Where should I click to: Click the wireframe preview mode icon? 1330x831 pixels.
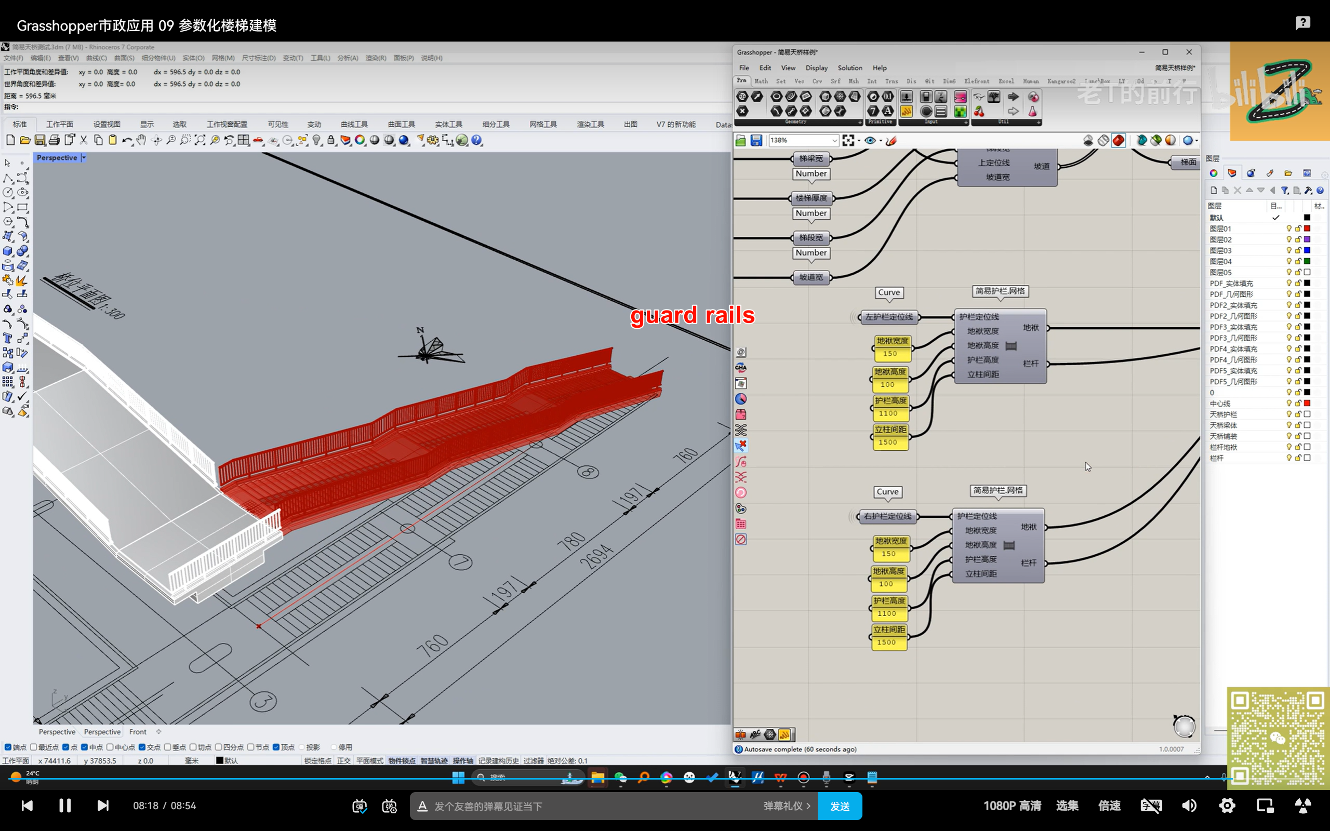1103,141
